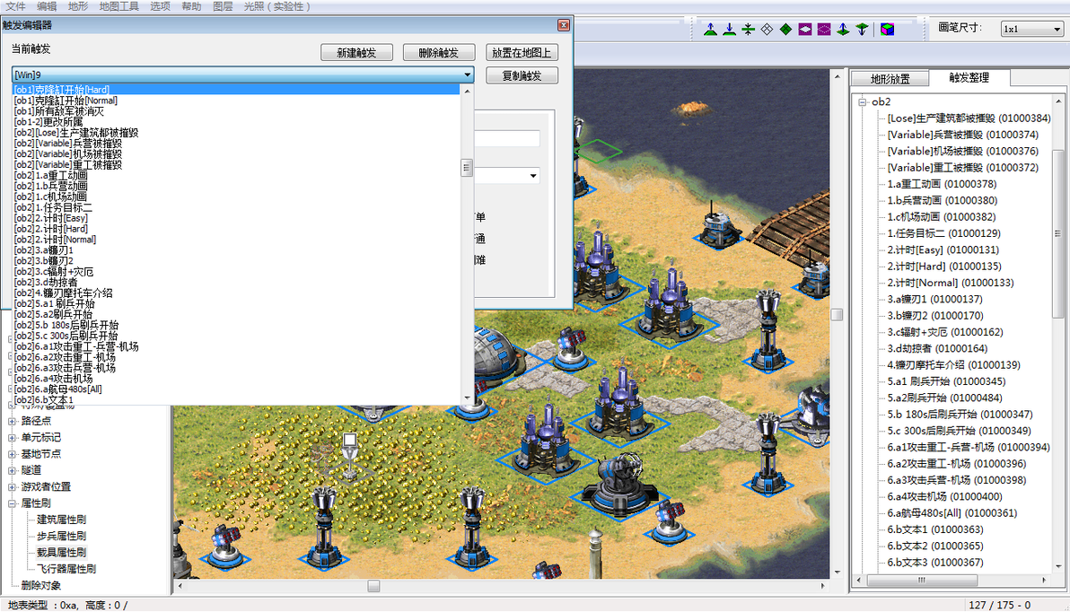Open the 选项 menu
This screenshot has height=612, width=1070.
[161, 6]
